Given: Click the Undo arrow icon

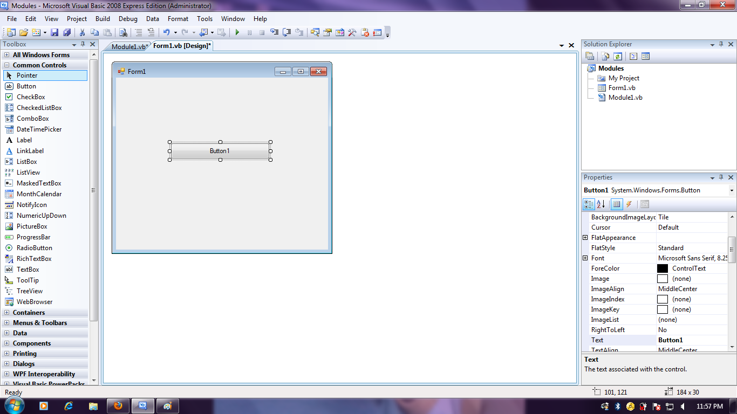Looking at the screenshot, I should pyautogui.click(x=167, y=32).
